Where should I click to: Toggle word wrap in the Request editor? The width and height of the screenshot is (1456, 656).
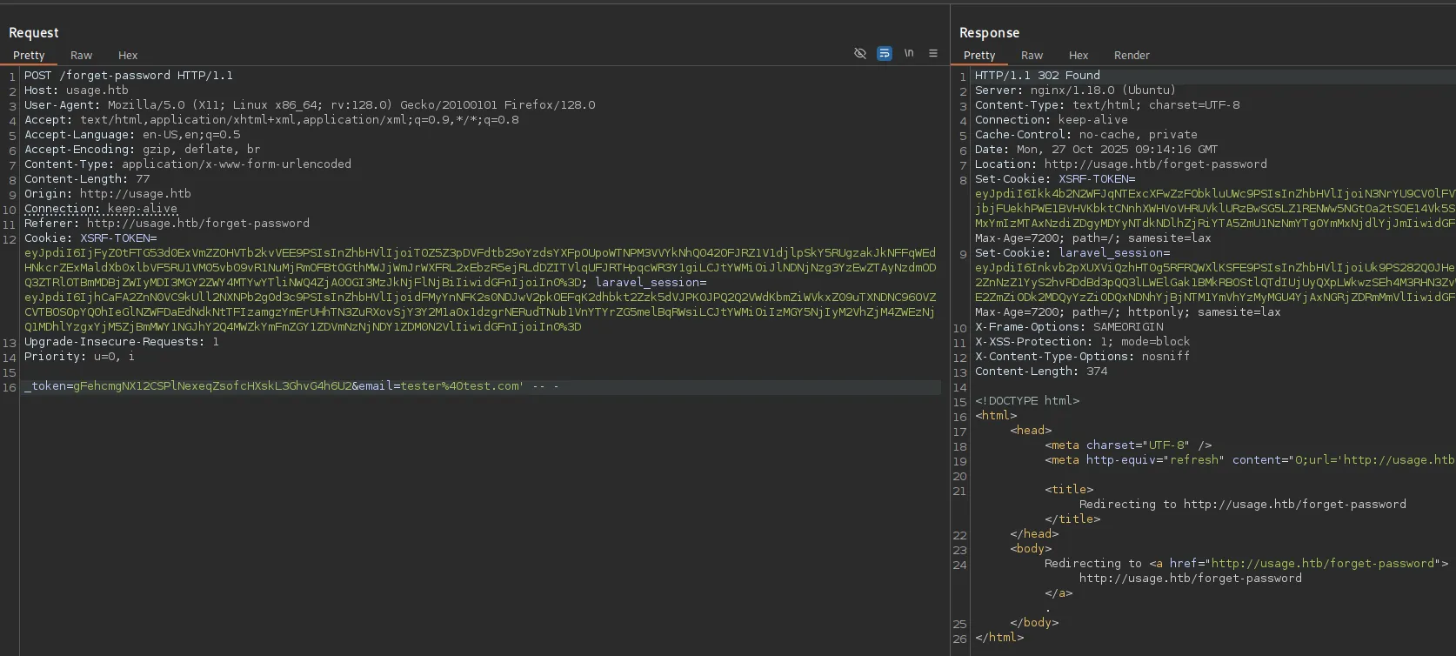[885, 54]
